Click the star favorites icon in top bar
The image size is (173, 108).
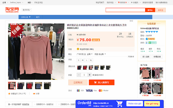(132, 2)
